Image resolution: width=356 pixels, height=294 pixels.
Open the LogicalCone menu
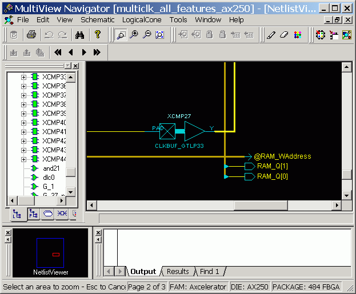pos(142,20)
